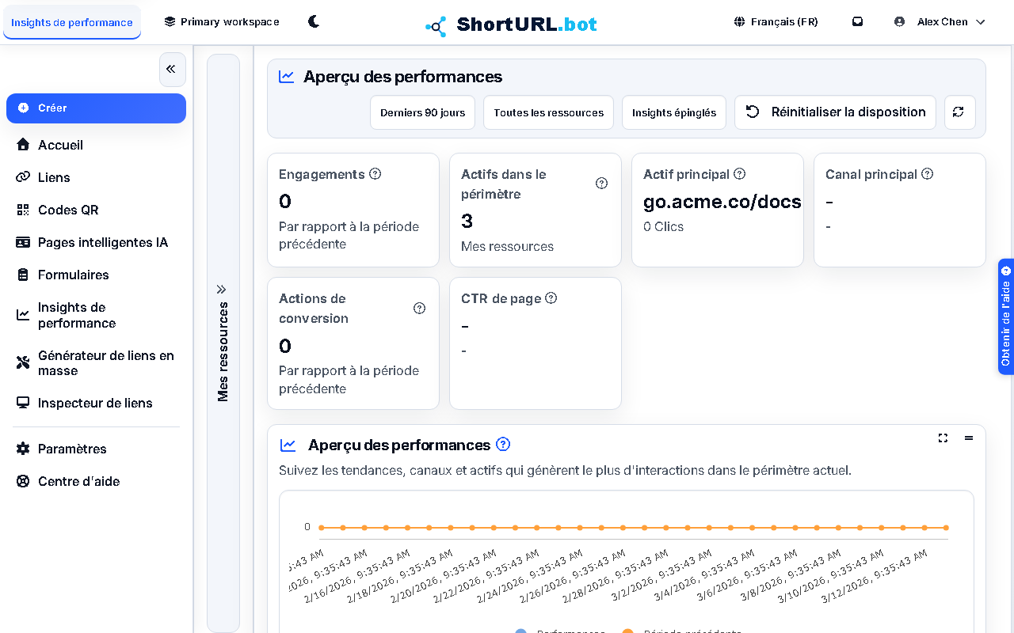Click the Pages intelligentes IA card icon
This screenshot has width=1014, height=633.
[23, 242]
